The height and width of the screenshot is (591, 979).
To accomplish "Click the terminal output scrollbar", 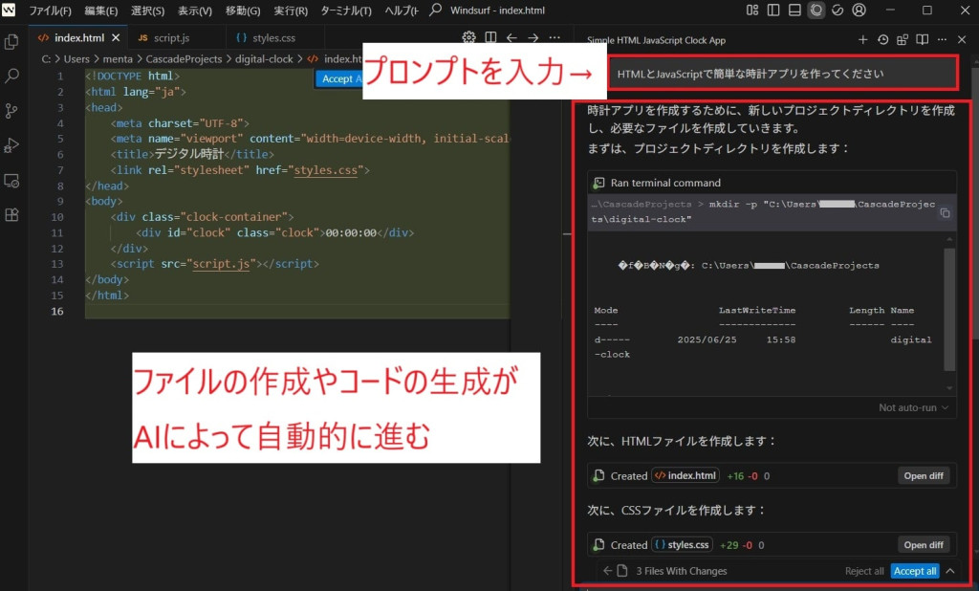I will pyautogui.click(x=949, y=309).
